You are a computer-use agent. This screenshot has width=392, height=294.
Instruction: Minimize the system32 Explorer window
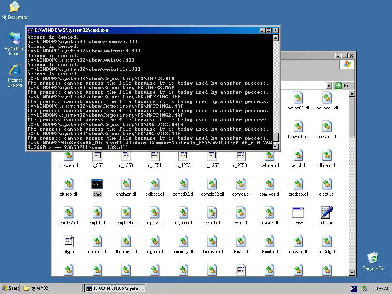pyautogui.click(x=338, y=56)
